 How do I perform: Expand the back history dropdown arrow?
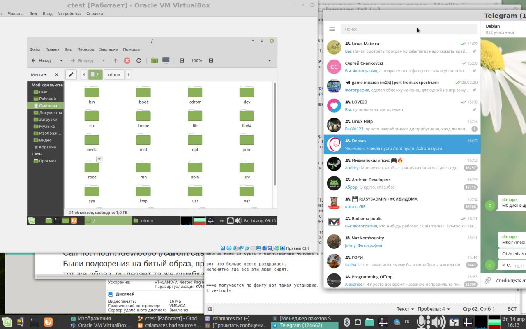[x=61, y=60]
